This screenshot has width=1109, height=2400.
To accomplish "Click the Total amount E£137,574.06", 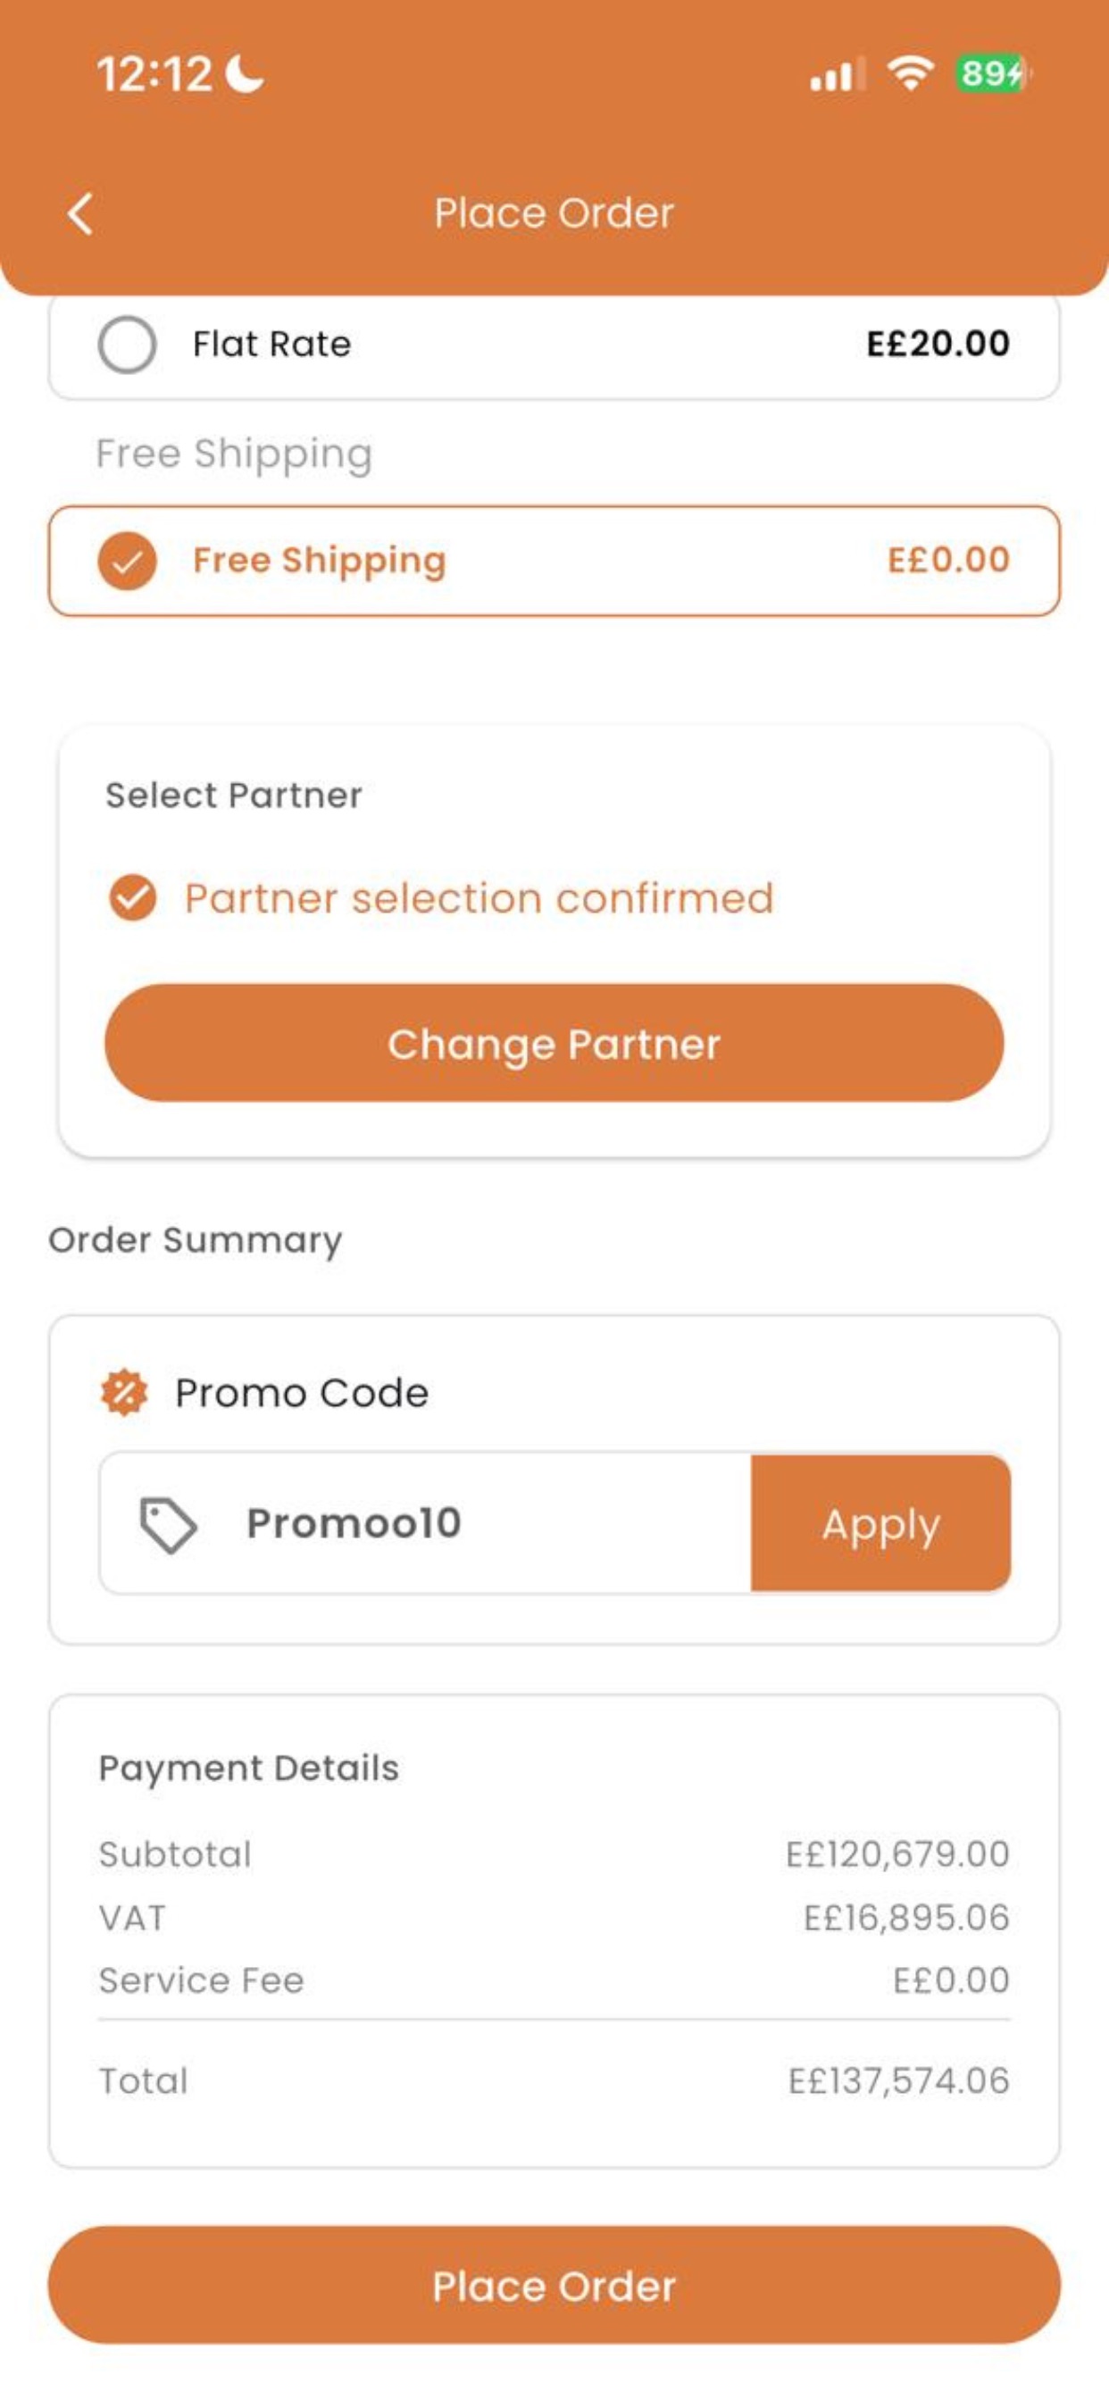I will (898, 2080).
